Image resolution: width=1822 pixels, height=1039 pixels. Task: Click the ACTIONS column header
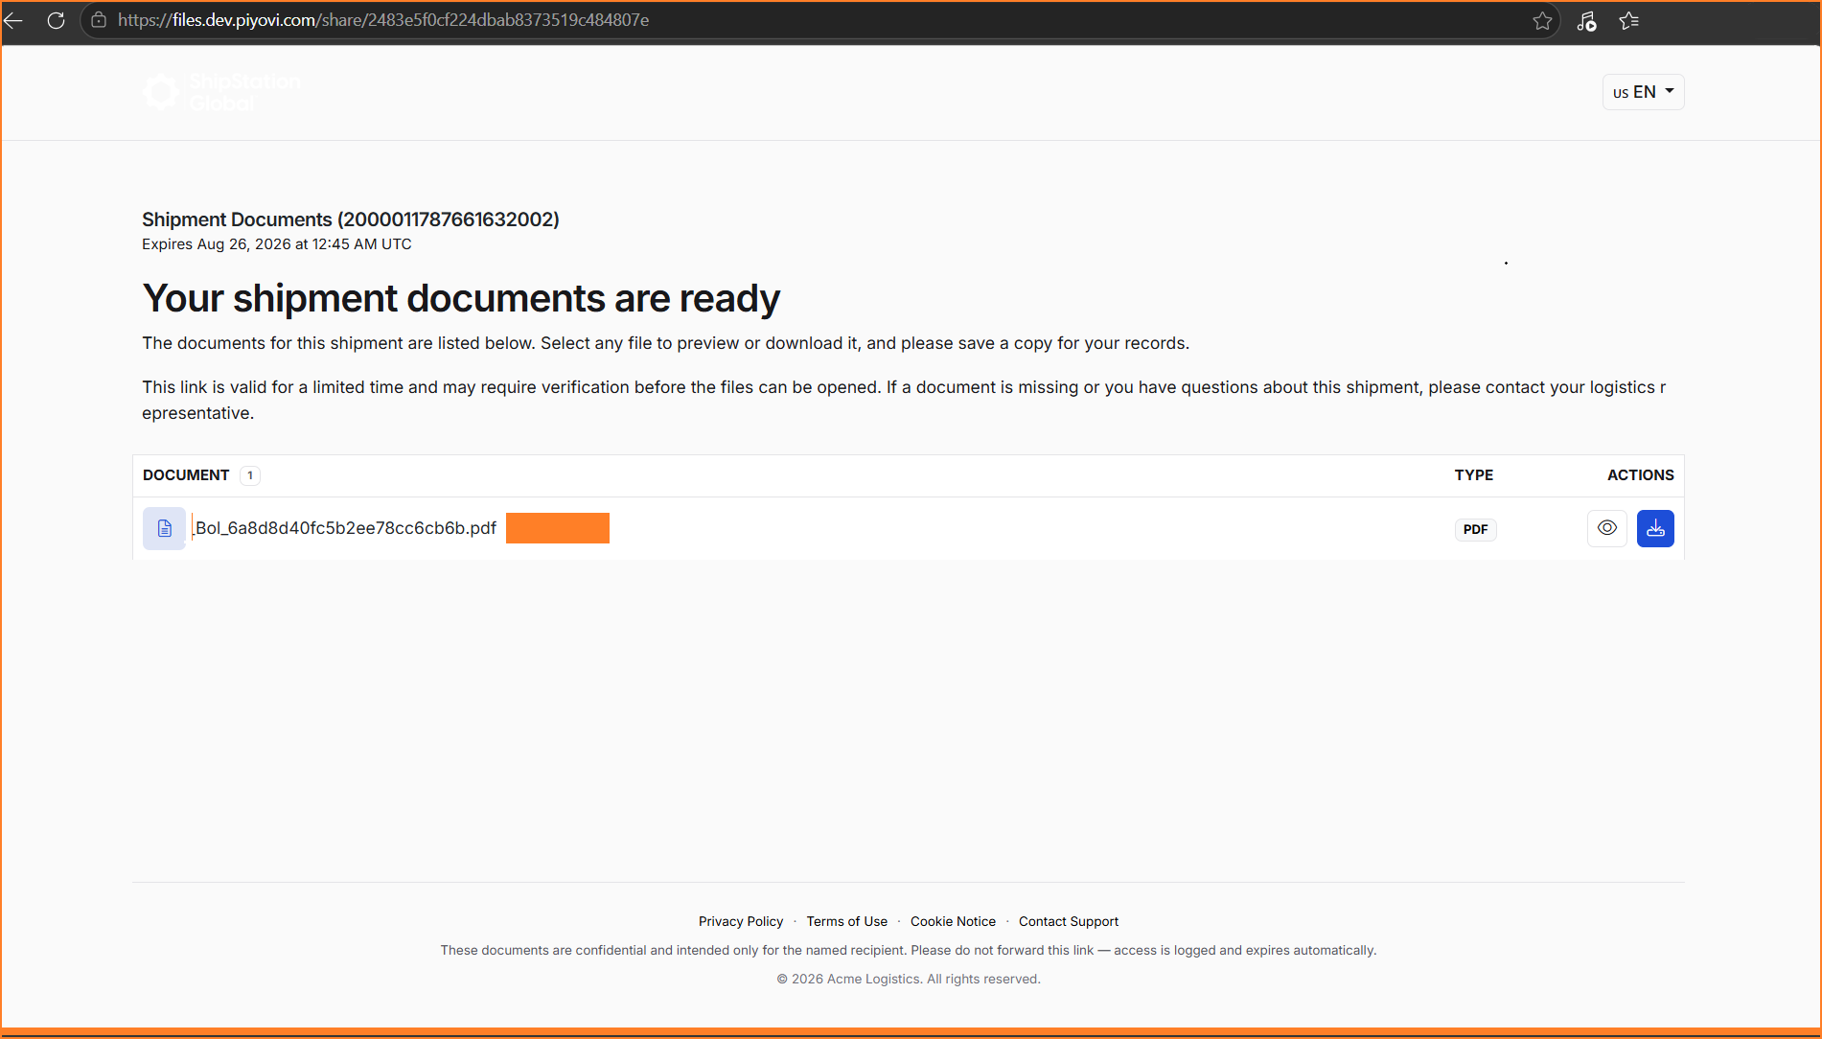tap(1641, 475)
